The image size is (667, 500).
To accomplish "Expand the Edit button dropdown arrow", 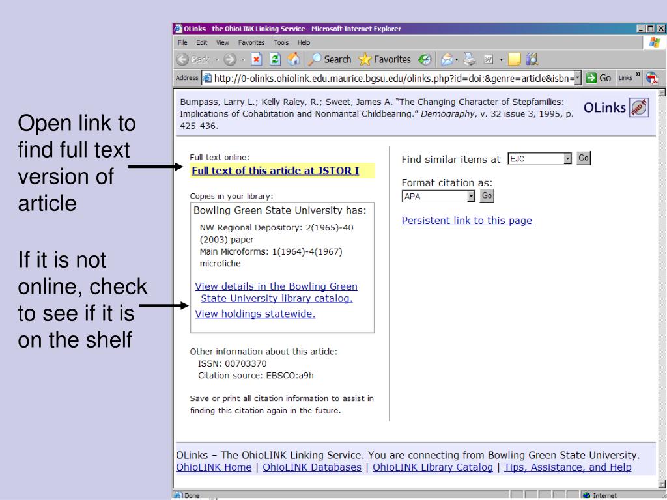I will point(501,59).
